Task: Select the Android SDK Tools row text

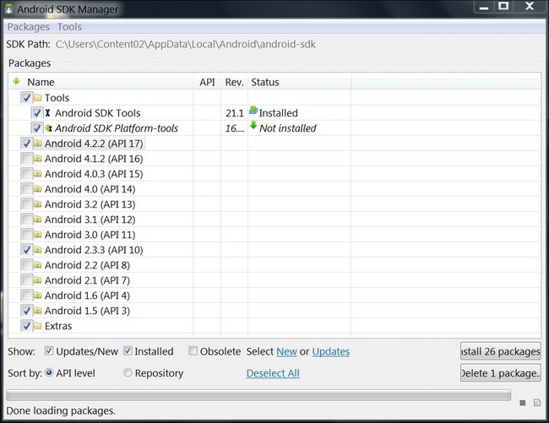Action: (x=98, y=113)
